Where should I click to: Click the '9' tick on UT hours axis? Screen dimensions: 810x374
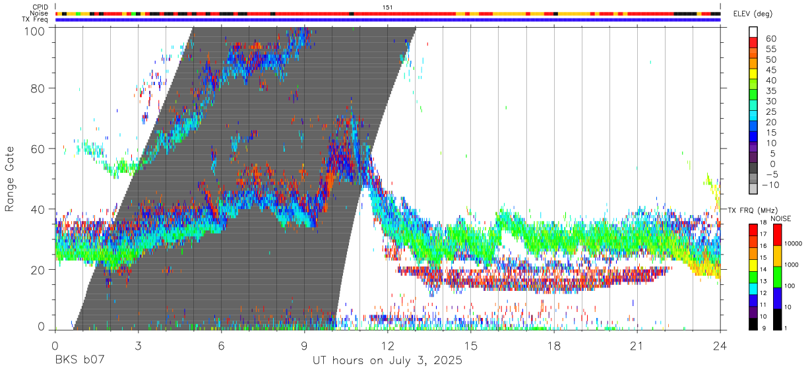click(304, 346)
